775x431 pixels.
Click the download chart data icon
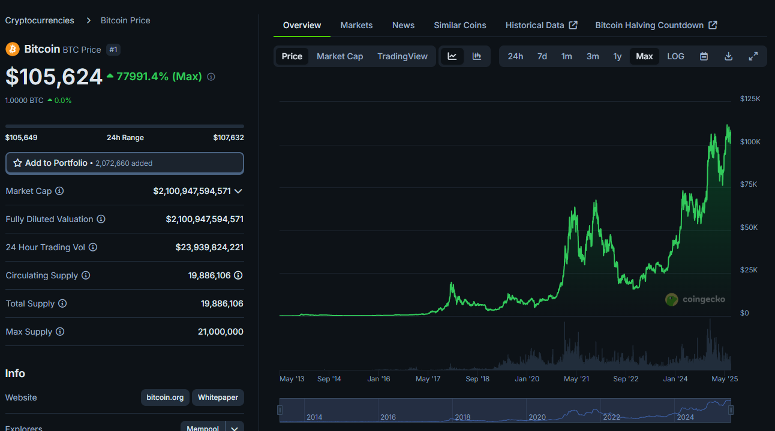pos(729,56)
